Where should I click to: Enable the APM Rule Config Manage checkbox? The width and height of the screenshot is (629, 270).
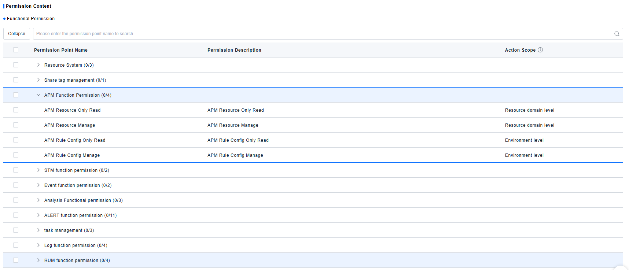[16, 155]
